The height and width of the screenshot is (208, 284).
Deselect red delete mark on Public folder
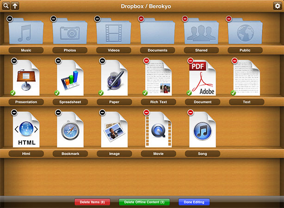[229, 19]
